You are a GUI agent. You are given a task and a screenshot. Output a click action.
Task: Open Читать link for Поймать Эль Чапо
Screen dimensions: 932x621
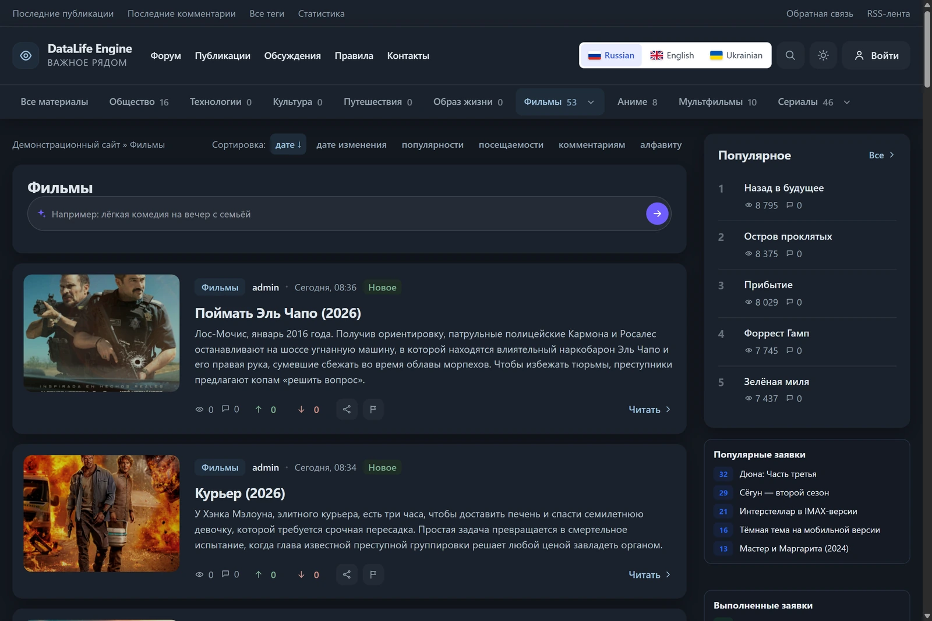(649, 409)
